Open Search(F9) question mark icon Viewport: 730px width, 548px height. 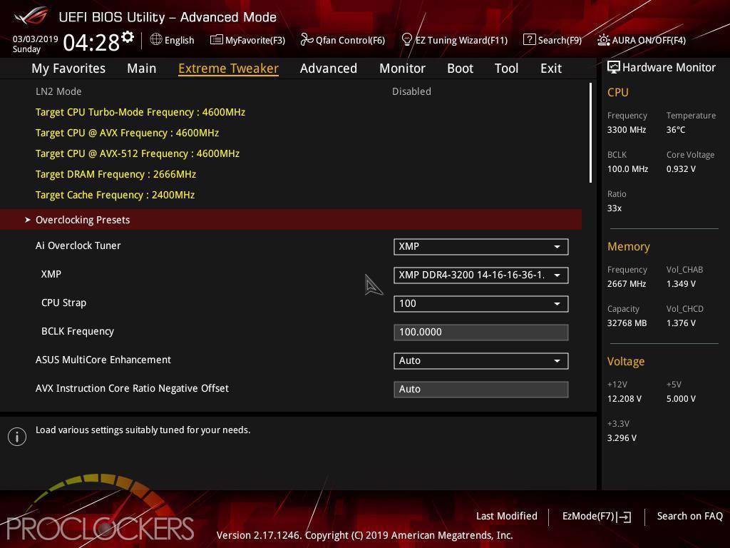pyautogui.click(x=530, y=40)
